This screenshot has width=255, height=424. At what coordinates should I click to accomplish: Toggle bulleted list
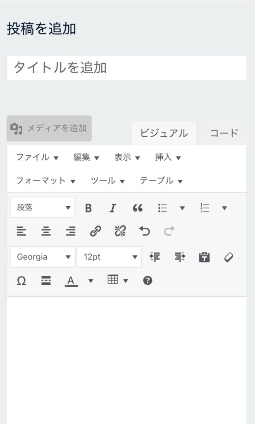162,208
